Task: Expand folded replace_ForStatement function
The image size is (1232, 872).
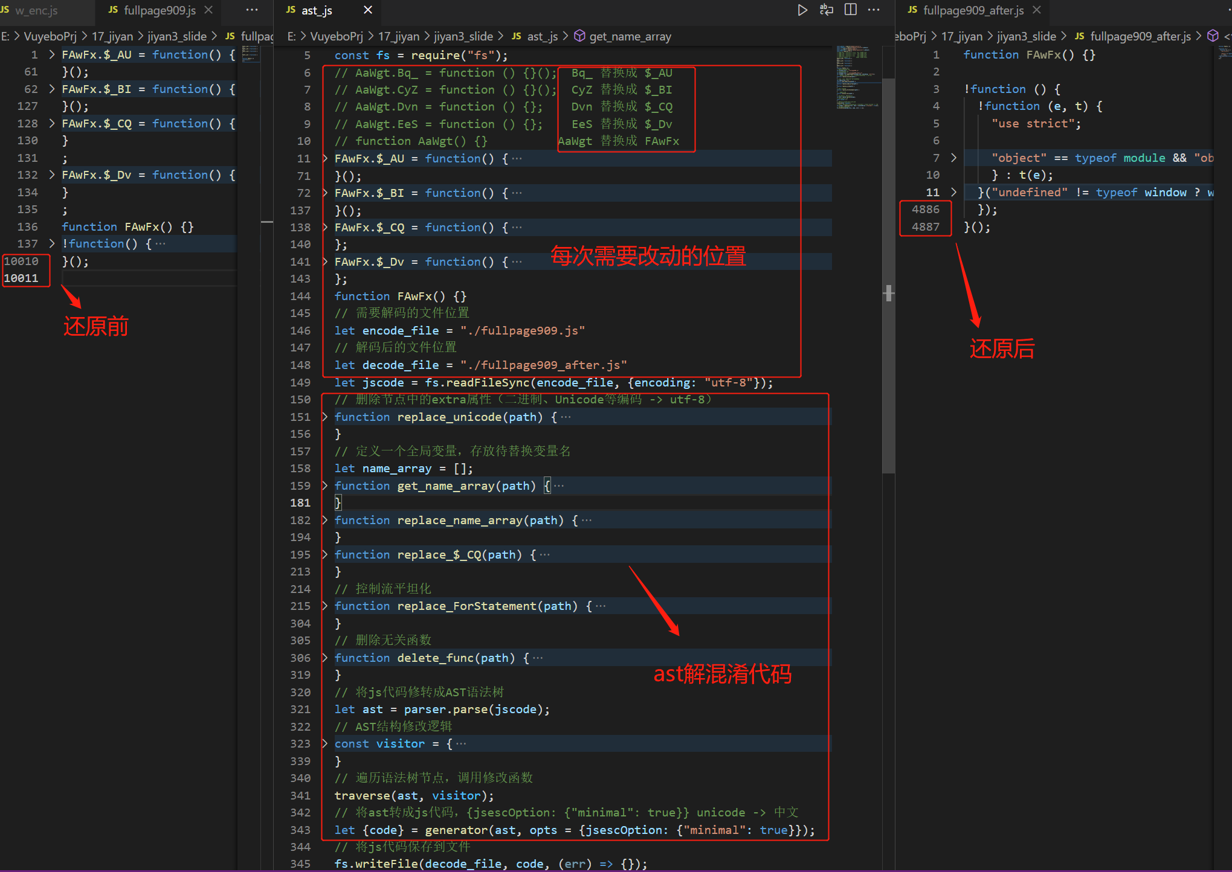Action: pyautogui.click(x=325, y=606)
